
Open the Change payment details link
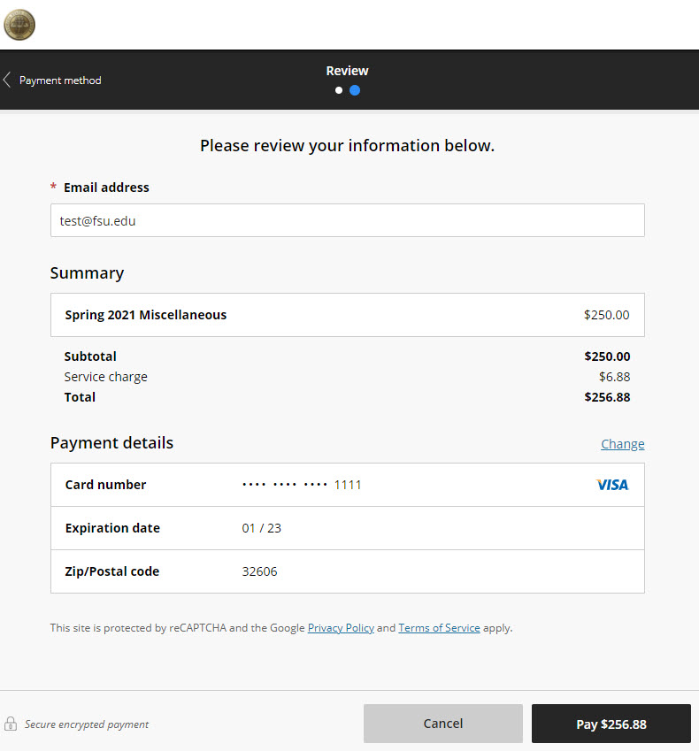(x=622, y=443)
